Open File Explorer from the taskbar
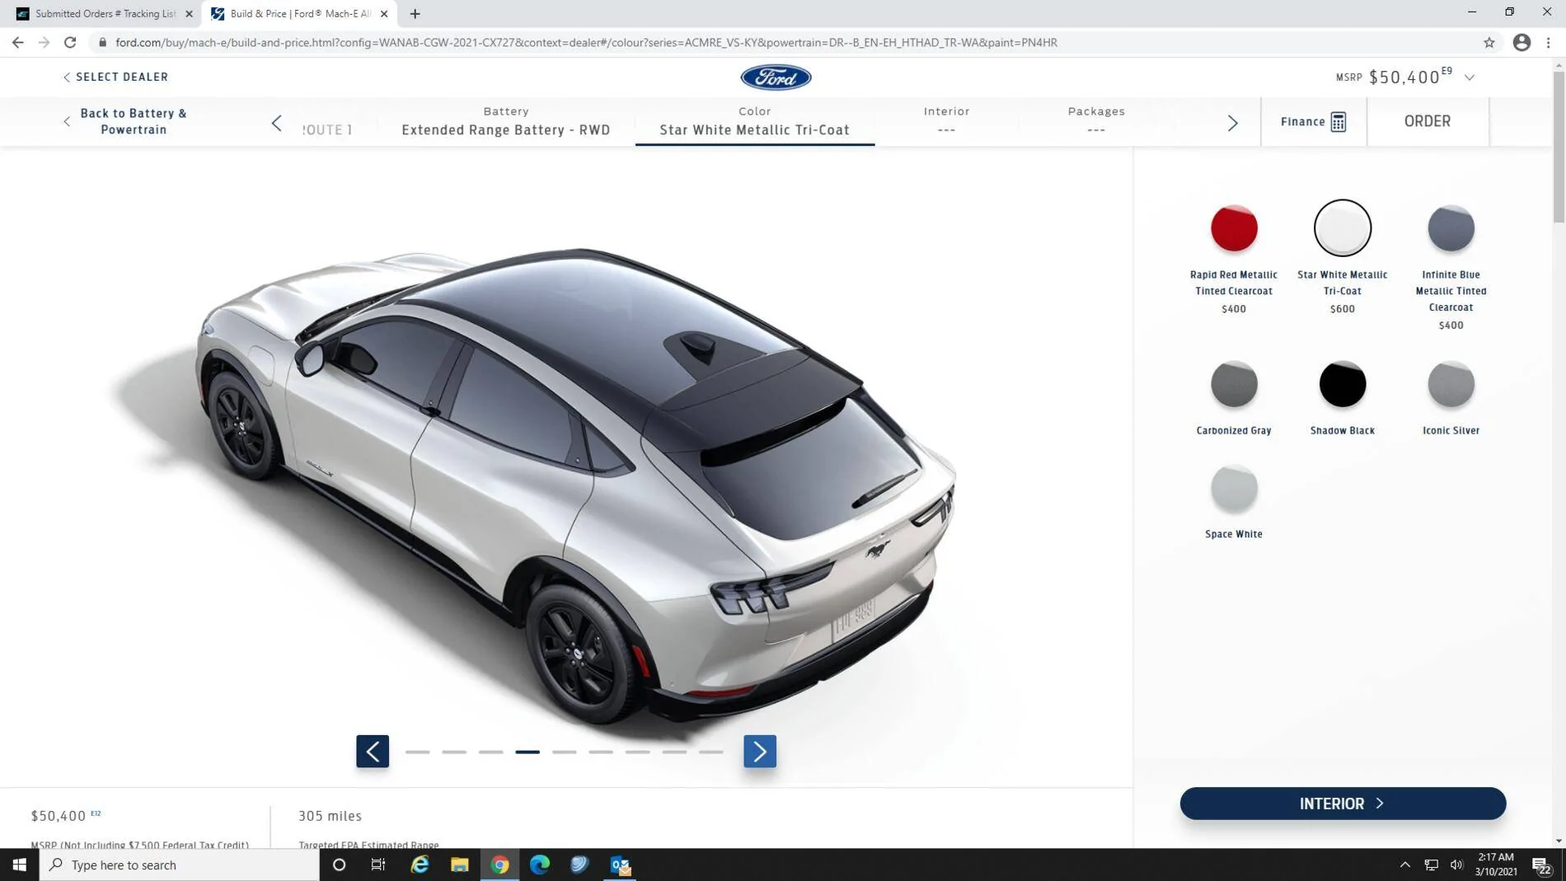This screenshot has width=1566, height=881. (x=459, y=865)
